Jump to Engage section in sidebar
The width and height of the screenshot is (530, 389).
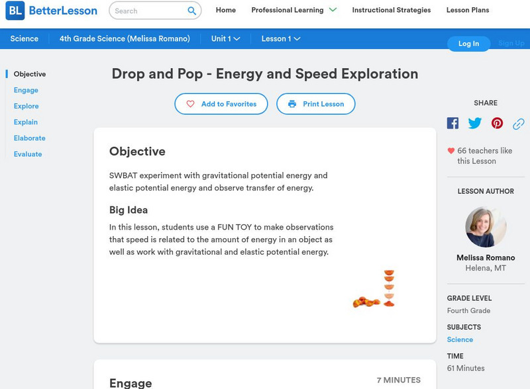(26, 90)
